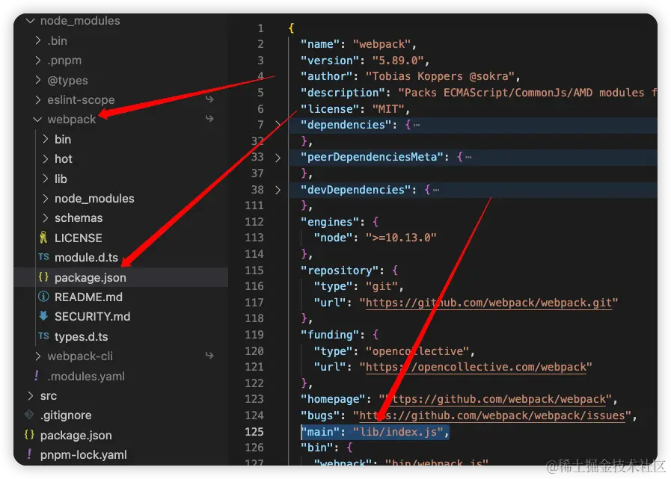Viewport: 671px width, 479px height.
Task: Click the "5.89.0" version value
Action: coord(398,61)
